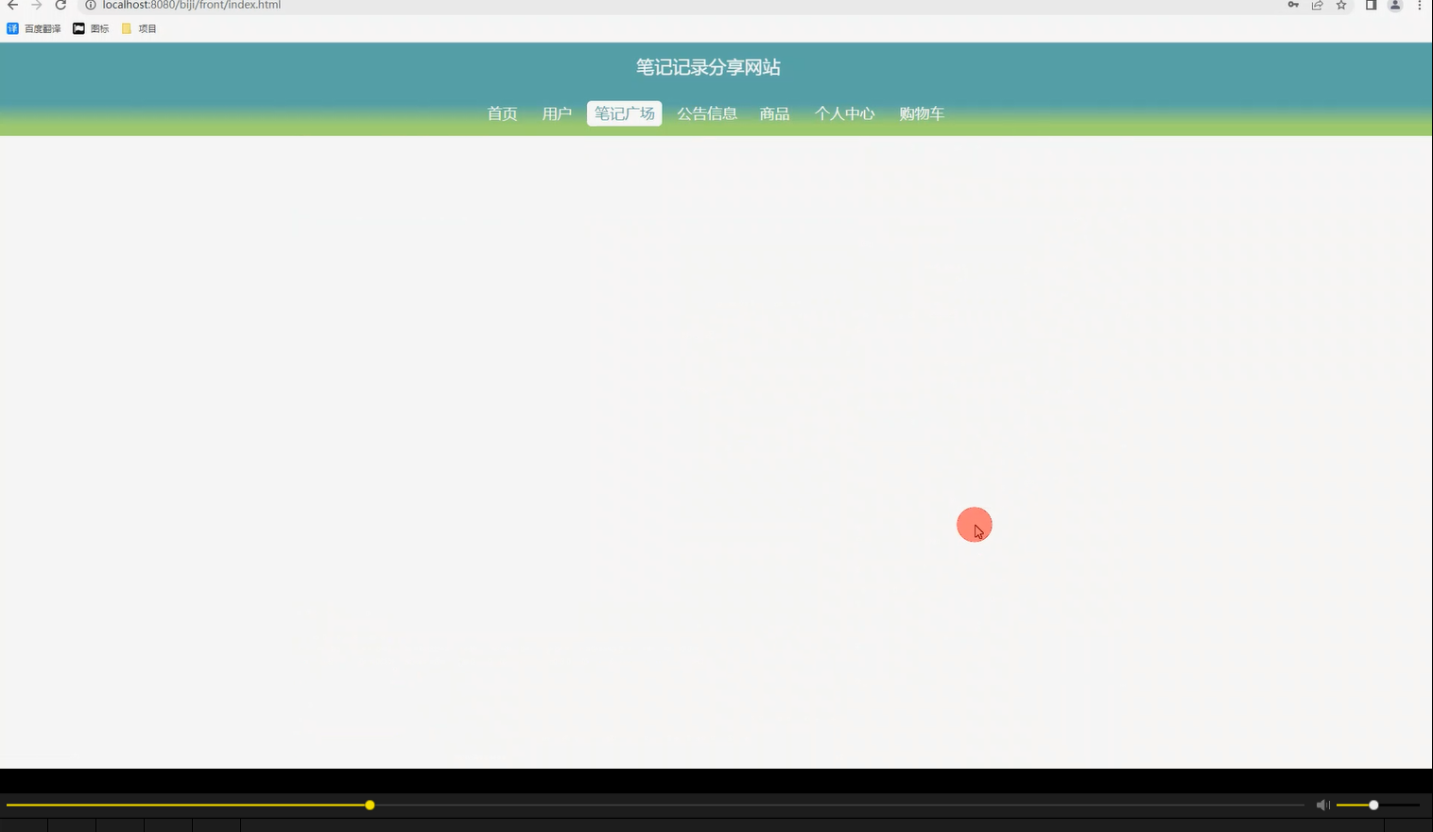Viewport: 1433px width, 832px height.
Task: Go back with the browser back arrow
Action: point(12,5)
